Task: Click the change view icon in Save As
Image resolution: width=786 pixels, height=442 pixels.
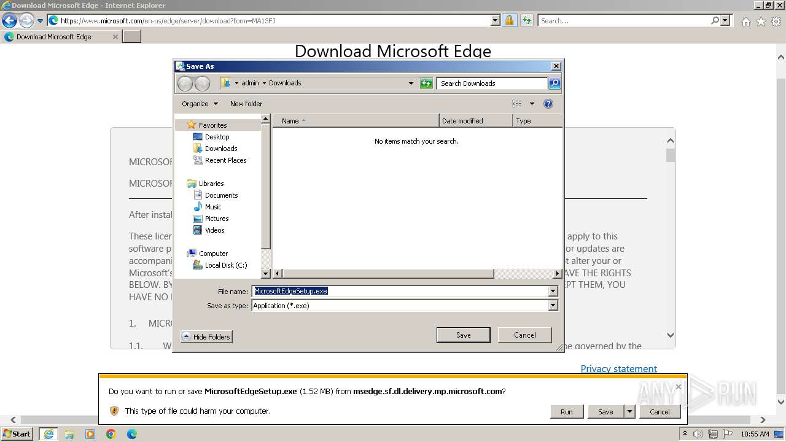Action: point(517,104)
